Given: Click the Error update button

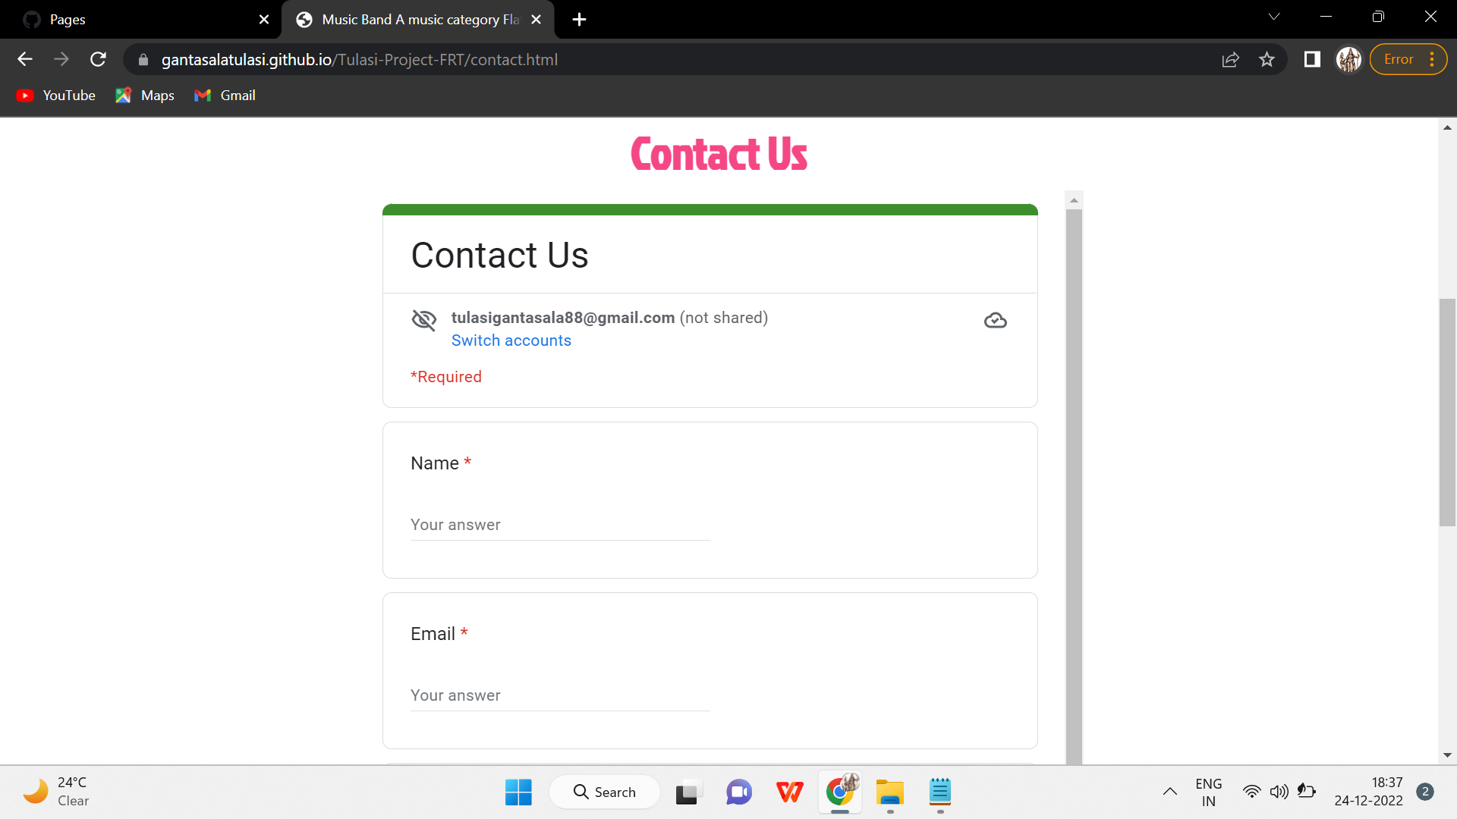Looking at the screenshot, I should point(1399,59).
